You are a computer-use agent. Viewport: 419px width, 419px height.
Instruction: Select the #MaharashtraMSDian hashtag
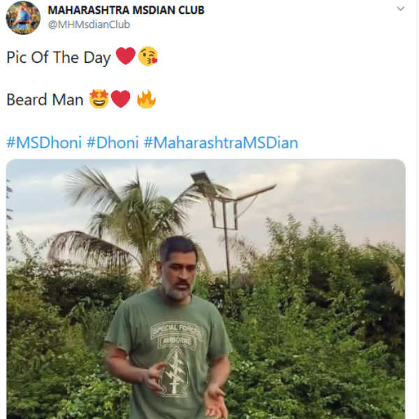(x=221, y=143)
